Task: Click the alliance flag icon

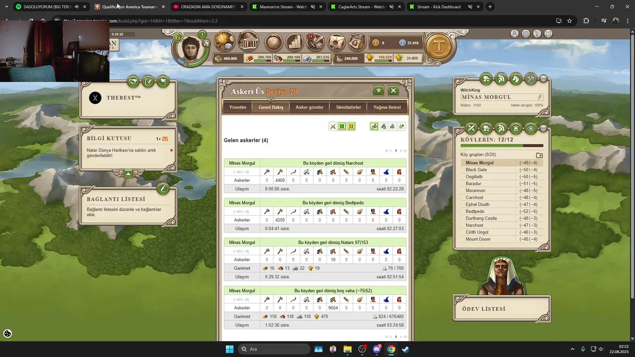Action: tap(163, 81)
